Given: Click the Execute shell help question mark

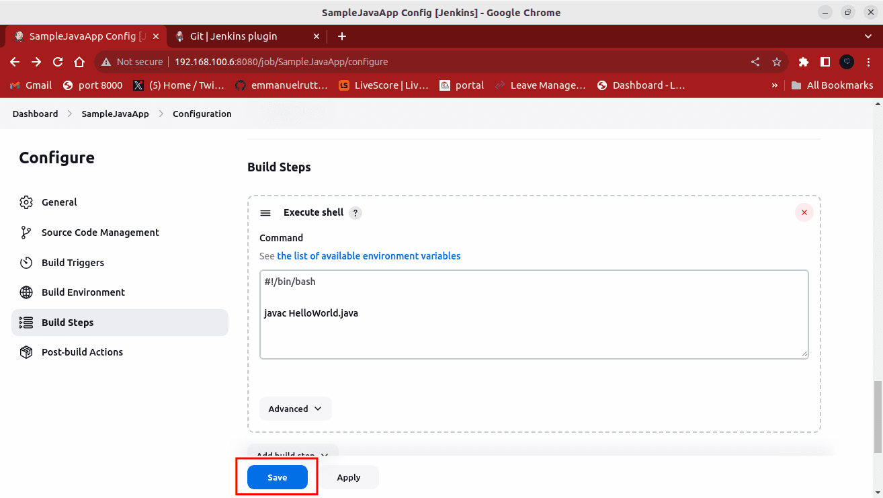Looking at the screenshot, I should [355, 212].
